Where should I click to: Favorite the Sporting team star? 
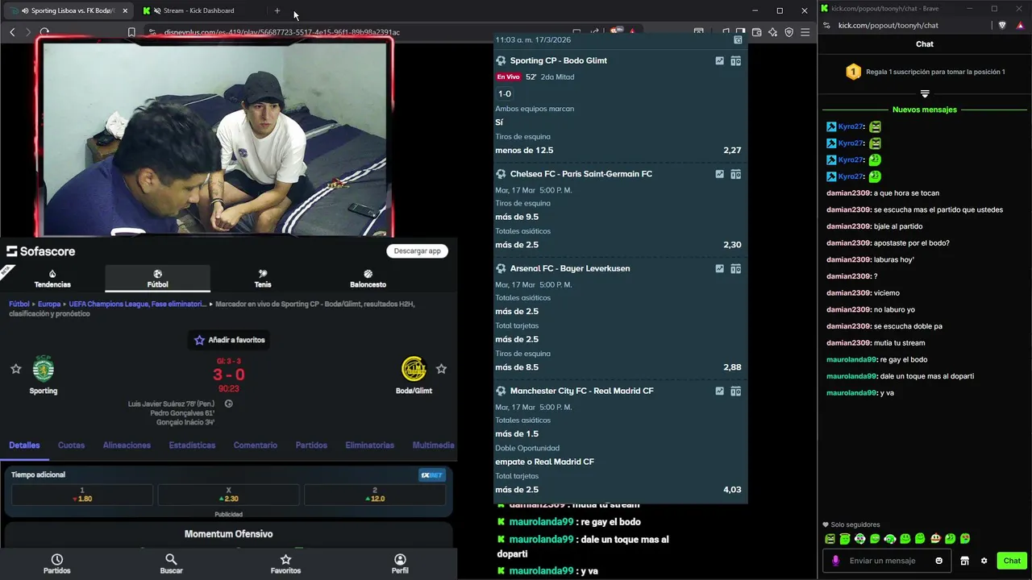pyautogui.click(x=15, y=369)
